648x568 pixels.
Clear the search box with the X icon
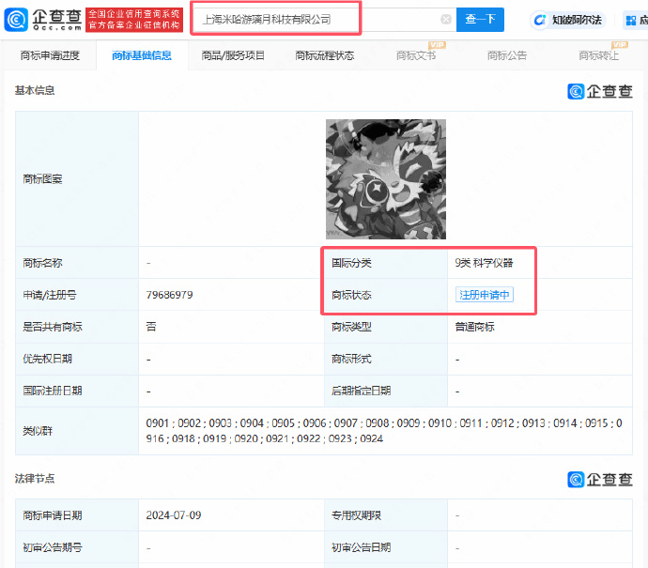tap(445, 20)
